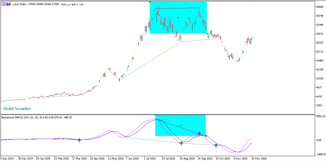Click the red down arrow on the MACD indicator
Viewport: 326px width, 162px height.
(199, 133)
